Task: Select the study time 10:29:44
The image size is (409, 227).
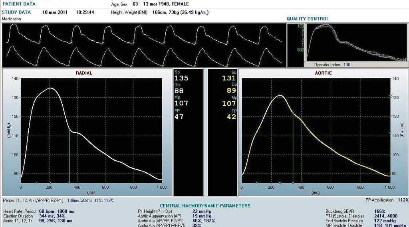Action: (x=85, y=12)
